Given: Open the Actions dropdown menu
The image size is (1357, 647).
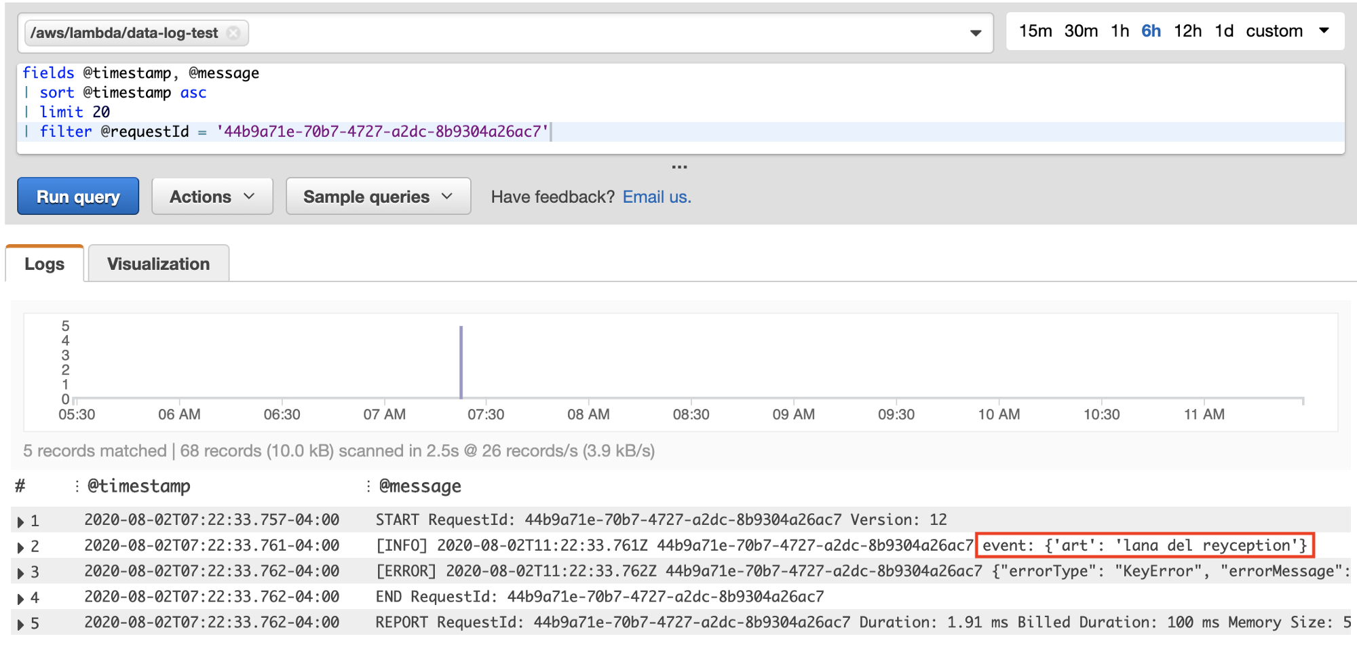Looking at the screenshot, I should click(x=212, y=197).
